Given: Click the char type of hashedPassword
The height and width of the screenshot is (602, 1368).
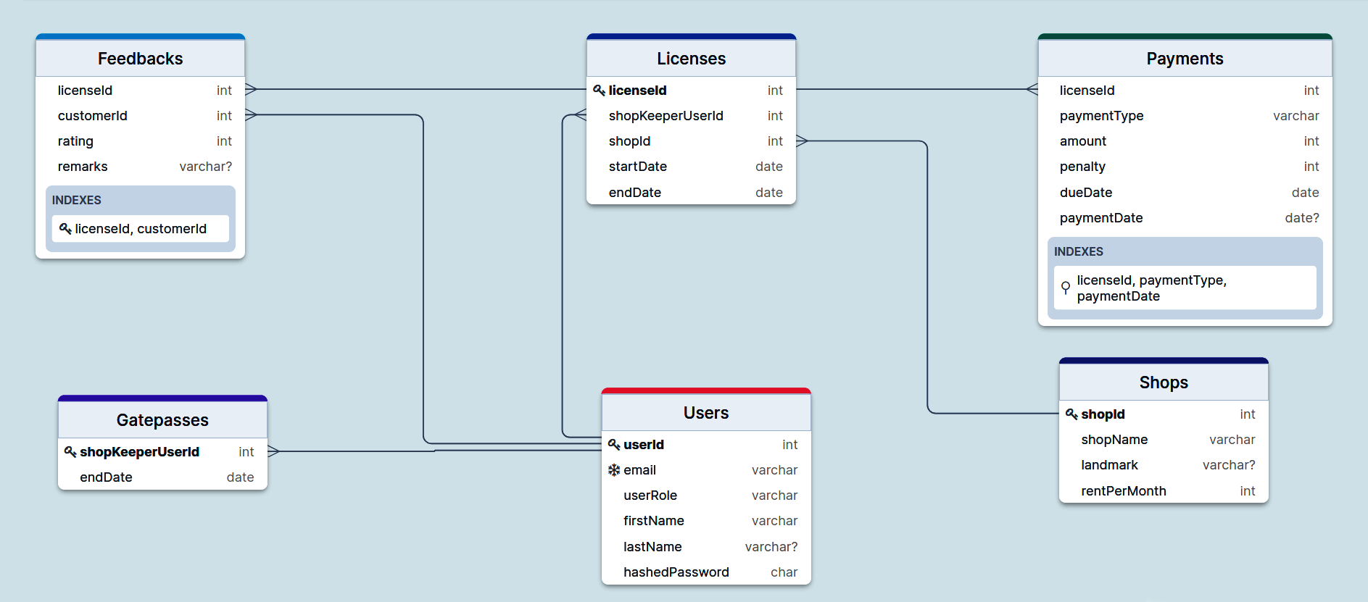Looking at the screenshot, I should pos(784,572).
